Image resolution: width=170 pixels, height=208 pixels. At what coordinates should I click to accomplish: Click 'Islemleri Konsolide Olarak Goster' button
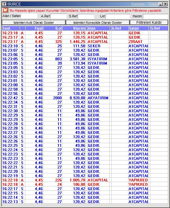pyautogui.click(x=98, y=23)
